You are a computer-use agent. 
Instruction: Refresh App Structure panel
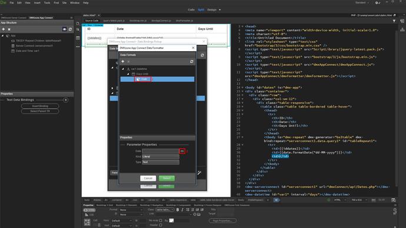70,29
